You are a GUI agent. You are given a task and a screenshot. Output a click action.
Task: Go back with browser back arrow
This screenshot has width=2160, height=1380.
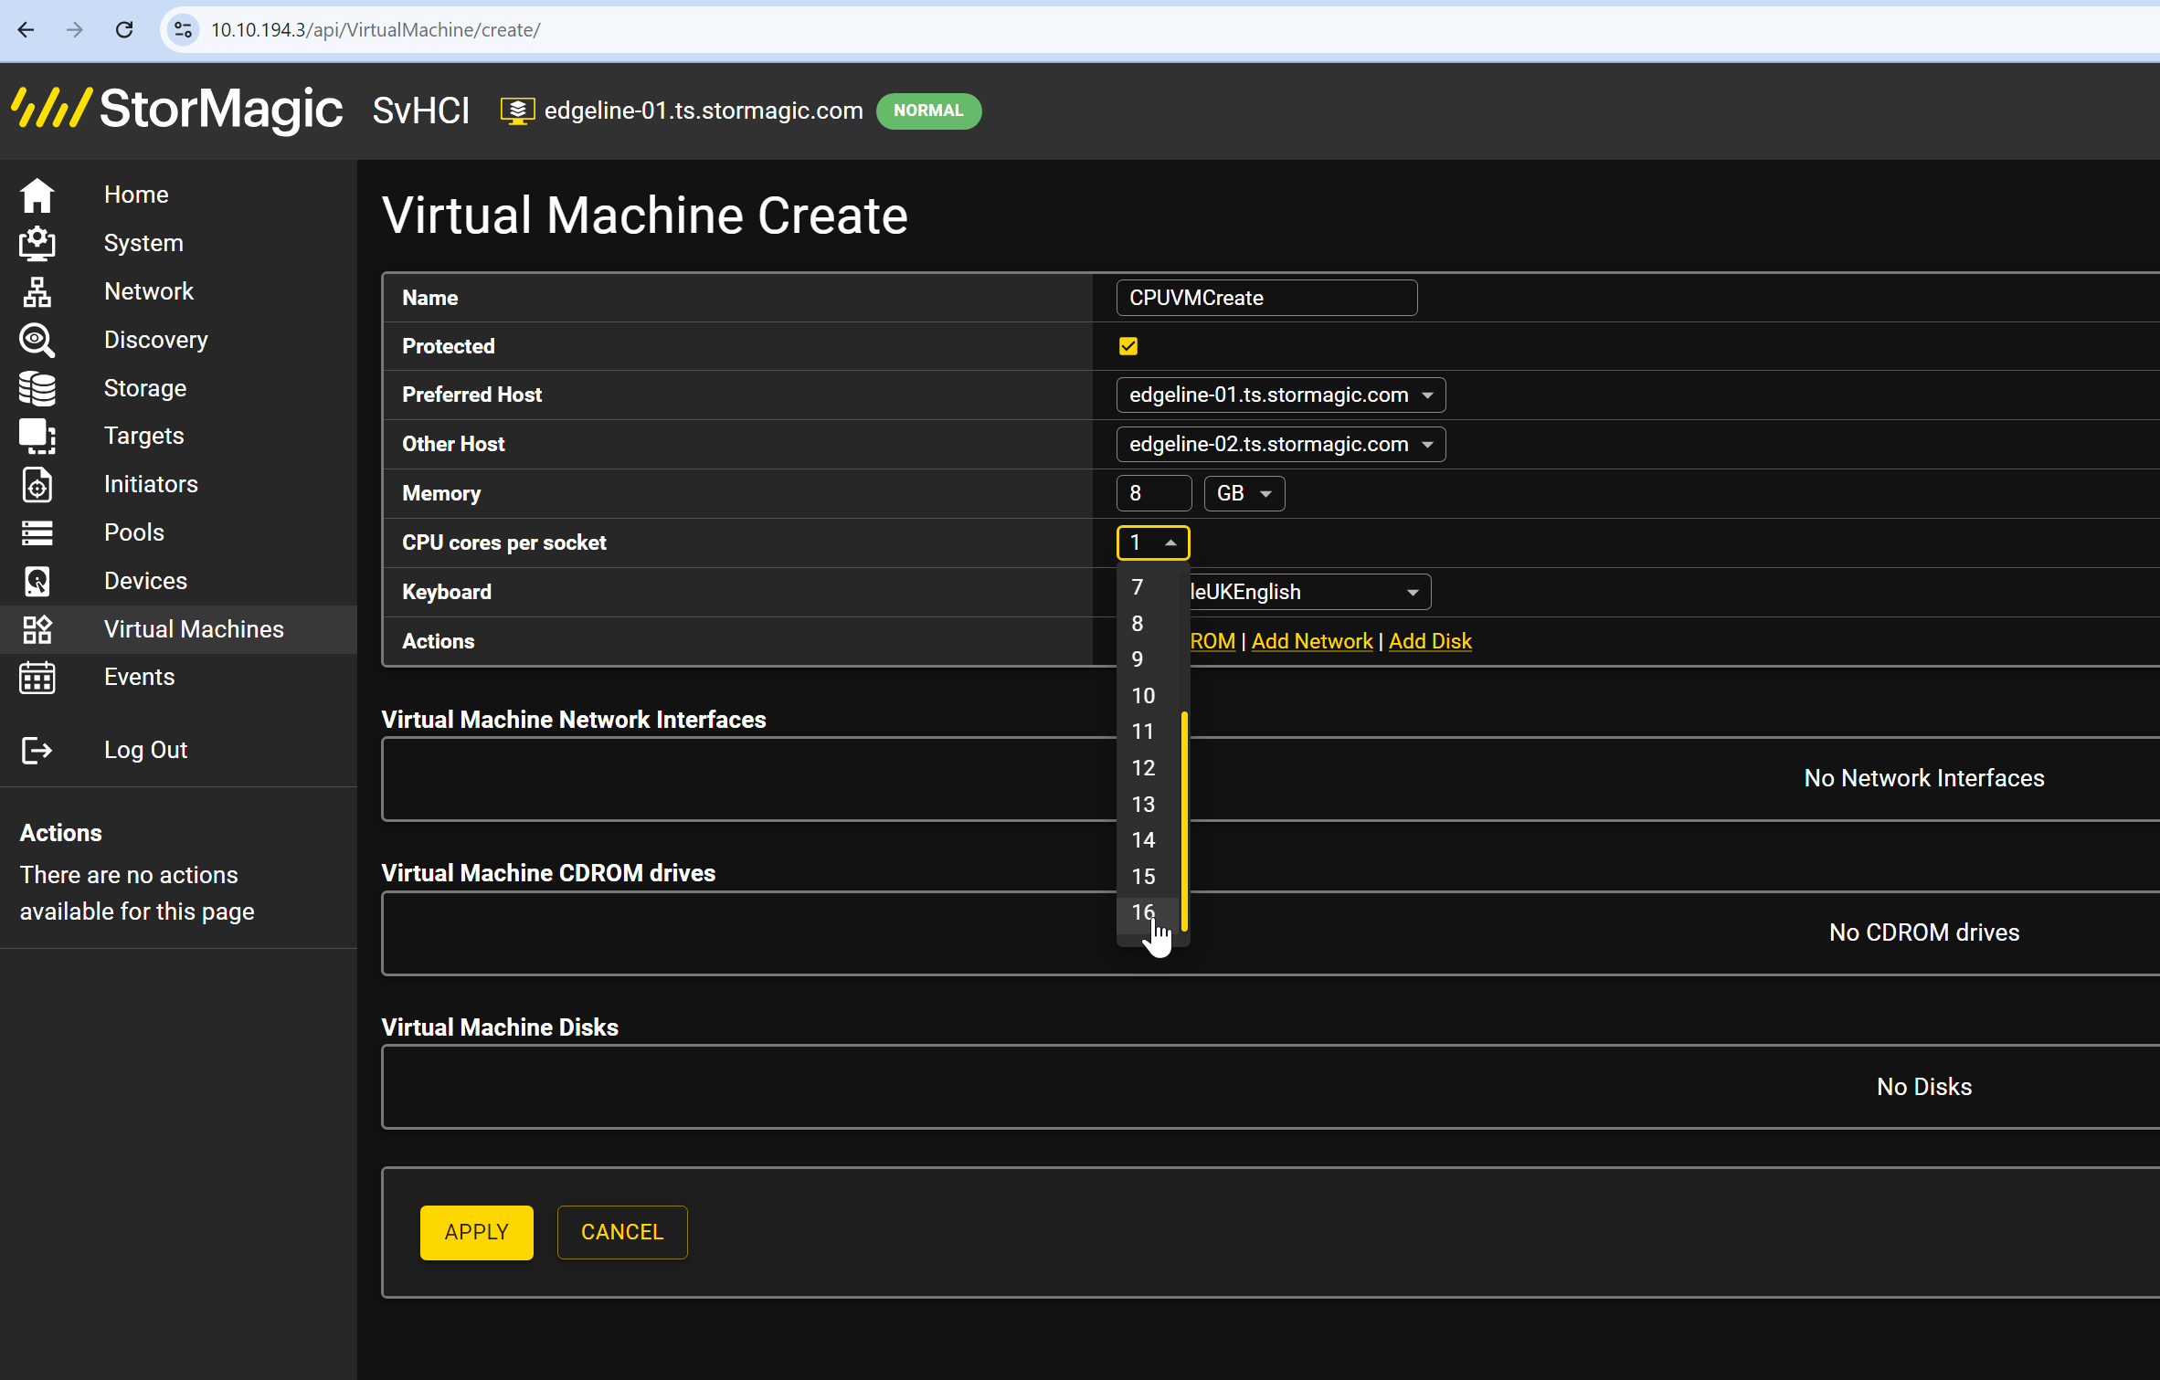point(26,30)
